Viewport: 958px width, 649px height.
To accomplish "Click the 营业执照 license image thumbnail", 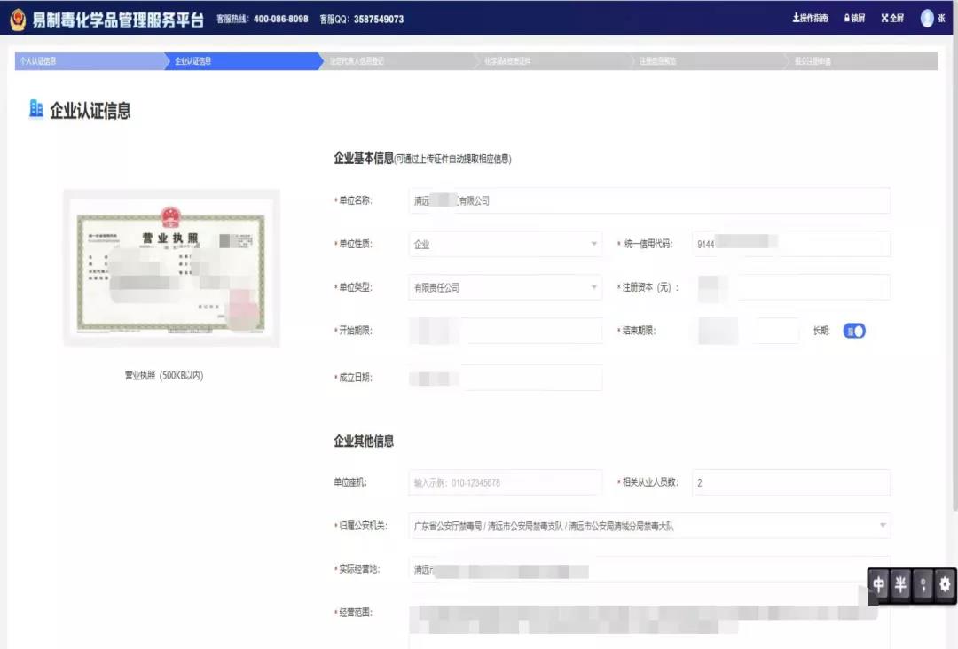I will coord(171,268).
